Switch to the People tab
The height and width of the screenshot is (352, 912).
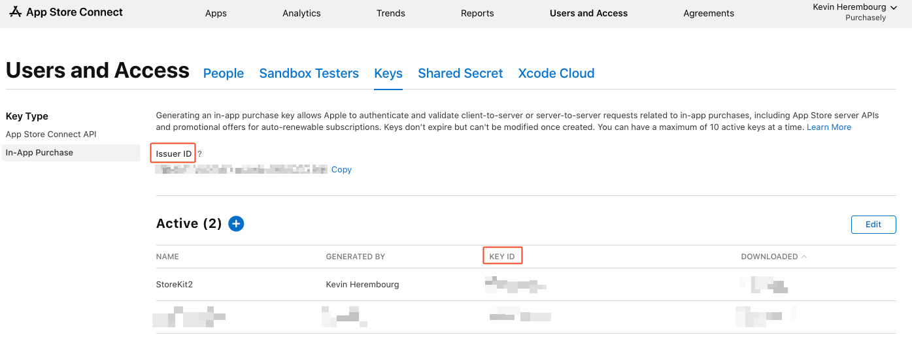224,74
